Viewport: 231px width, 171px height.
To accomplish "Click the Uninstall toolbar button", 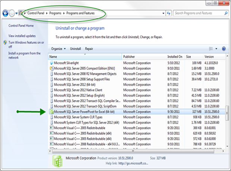I will tap(75, 49).
